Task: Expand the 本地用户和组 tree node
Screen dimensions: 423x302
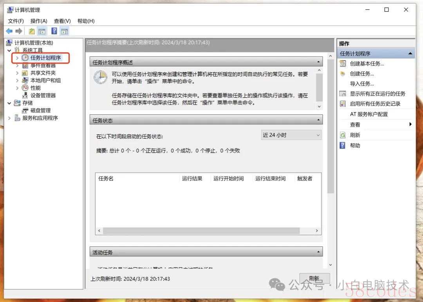Action: pos(17,80)
